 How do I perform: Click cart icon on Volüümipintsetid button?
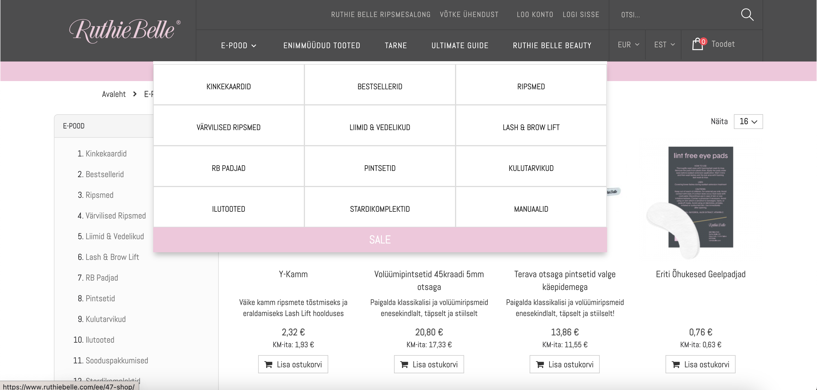(404, 364)
